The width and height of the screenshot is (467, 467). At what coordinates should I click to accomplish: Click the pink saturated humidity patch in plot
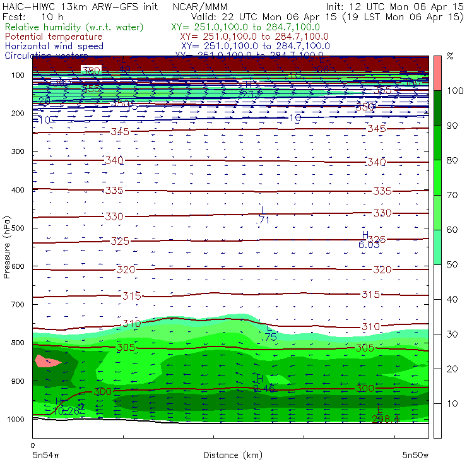pyautogui.click(x=48, y=361)
